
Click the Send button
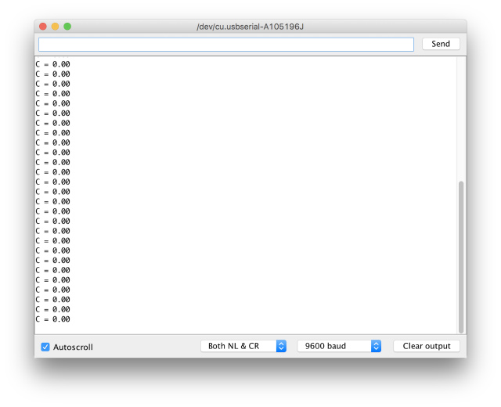[x=441, y=44]
